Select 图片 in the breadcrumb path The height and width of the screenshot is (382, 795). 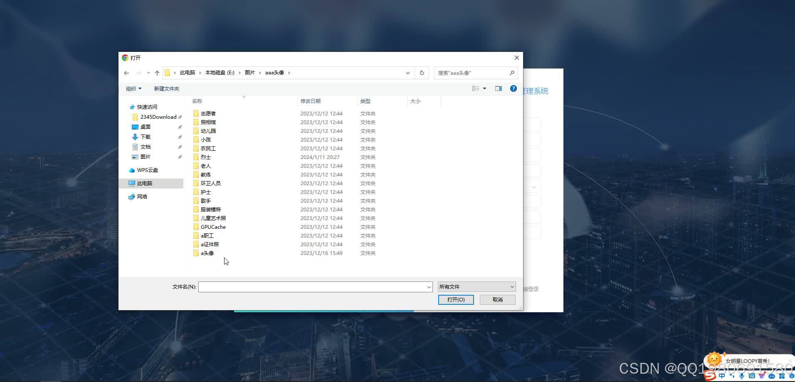249,72
